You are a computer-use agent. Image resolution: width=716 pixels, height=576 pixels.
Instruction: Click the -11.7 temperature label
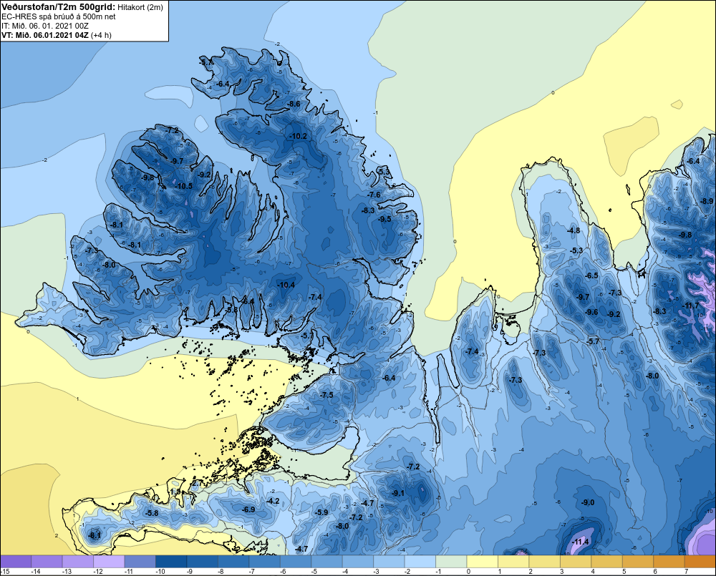pos(690,306)
